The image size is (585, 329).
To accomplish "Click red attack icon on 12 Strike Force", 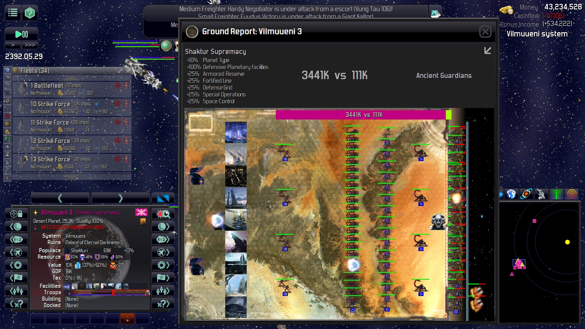I will pyautogui.click(x=117, y=141).
